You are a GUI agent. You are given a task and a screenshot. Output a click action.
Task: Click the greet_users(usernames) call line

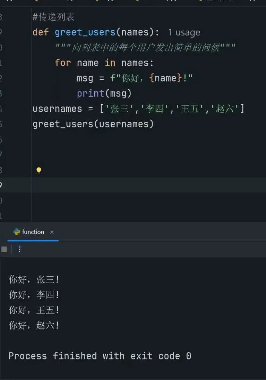click(93, 124)
